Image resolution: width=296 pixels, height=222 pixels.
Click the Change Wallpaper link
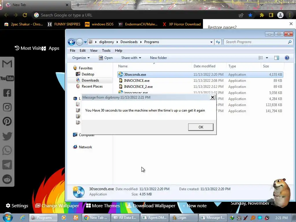pos(57,206)
